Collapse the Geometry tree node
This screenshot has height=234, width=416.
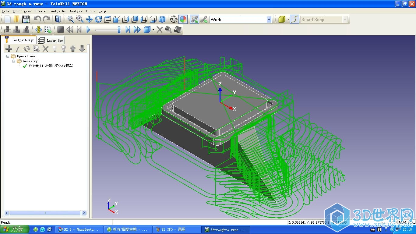[14, 61]
